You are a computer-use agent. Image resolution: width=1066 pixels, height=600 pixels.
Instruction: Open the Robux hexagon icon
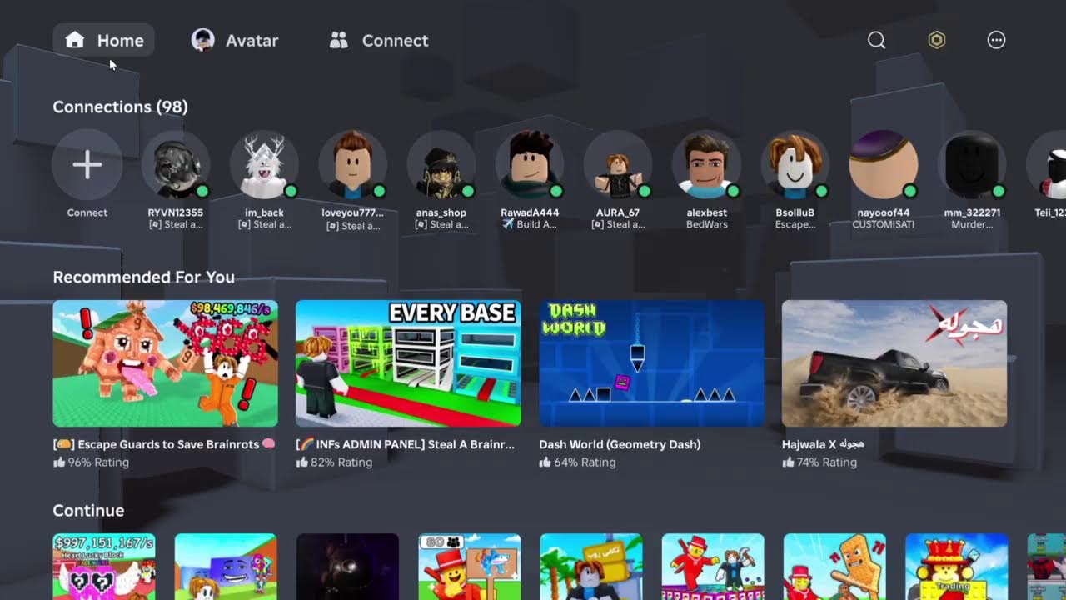tap(937, 40)
